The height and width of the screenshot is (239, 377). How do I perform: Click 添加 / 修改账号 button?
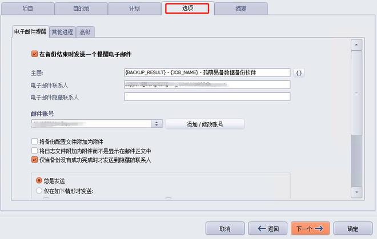point(205,124)
